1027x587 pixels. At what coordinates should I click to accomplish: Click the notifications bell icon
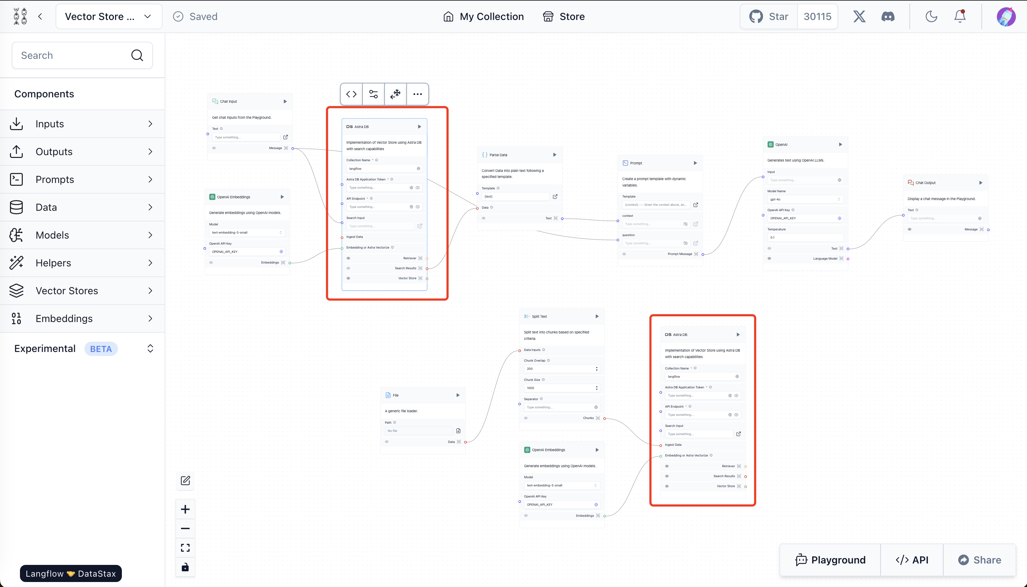coord(960,16)
